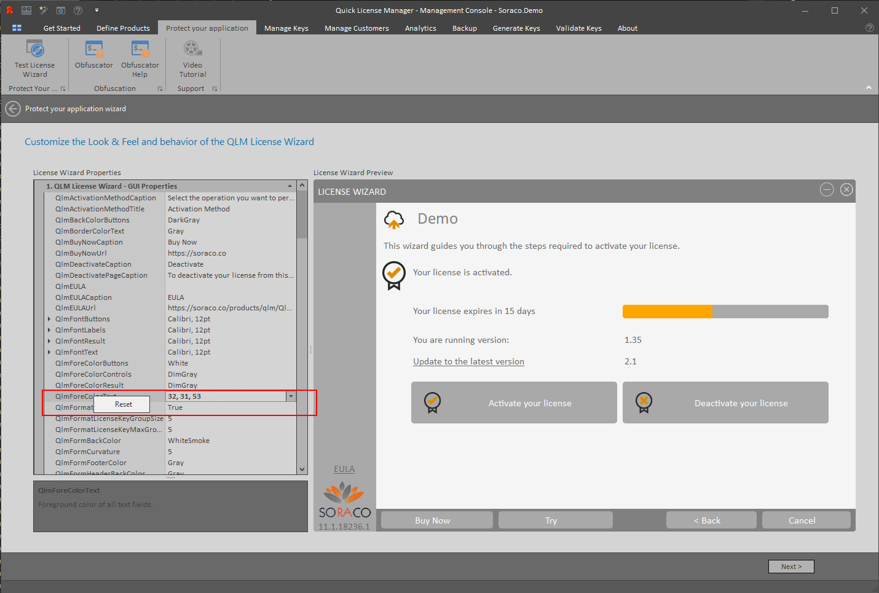The height and width of the screenshot is (593, 879).
Task: Collapse the GUI Properties category header
Action: tap(290, 186)
